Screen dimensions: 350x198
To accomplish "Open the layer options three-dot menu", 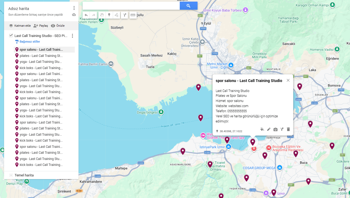I will tap(72, 36).
